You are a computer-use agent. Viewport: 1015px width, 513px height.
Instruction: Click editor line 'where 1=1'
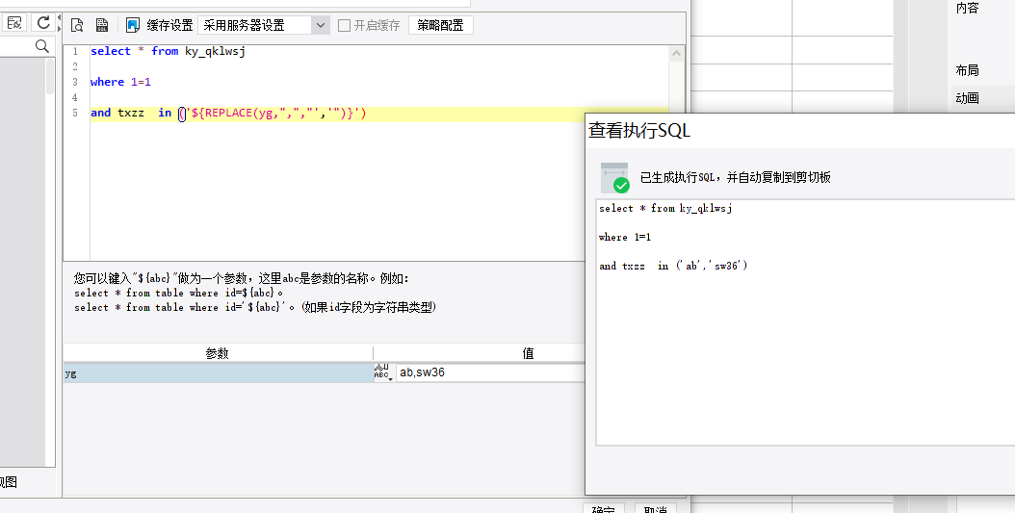(x=120, y=82)
